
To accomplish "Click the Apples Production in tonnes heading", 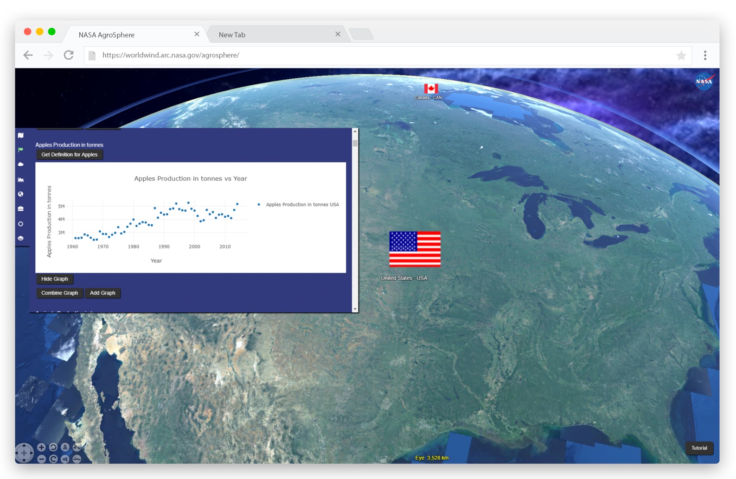I will tap(69, 145).
